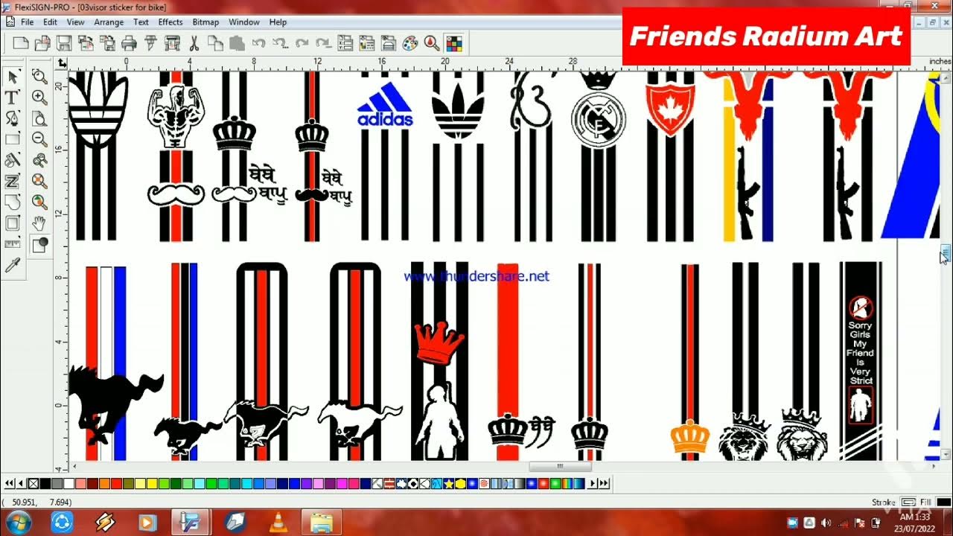
Task: Click the Copy icon in toolbar
Action: pos(215,43)
